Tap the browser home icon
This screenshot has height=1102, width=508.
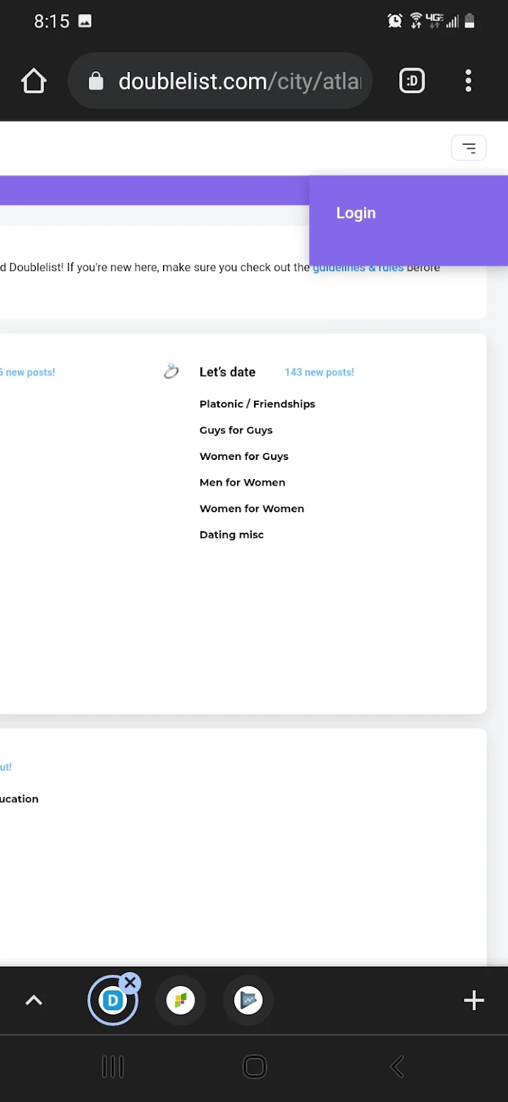coord(34,81)
